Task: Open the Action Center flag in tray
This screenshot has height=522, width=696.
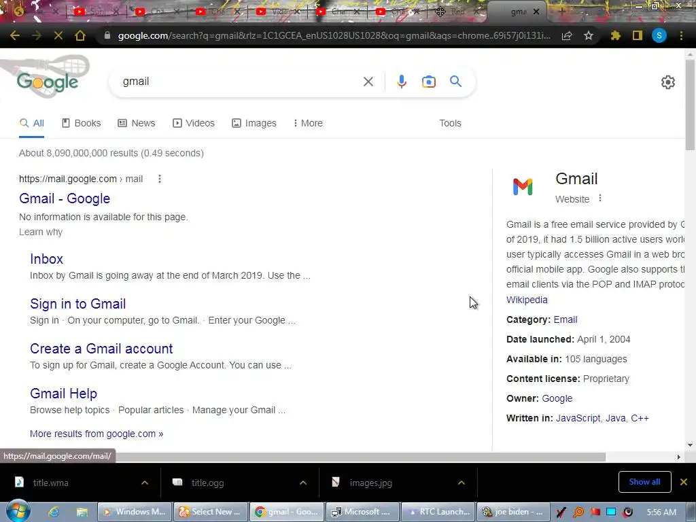Action: (x=595, y=512)
